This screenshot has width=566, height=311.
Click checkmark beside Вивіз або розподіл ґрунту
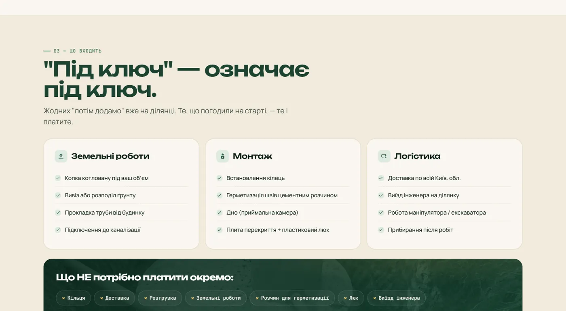[58, 195]
